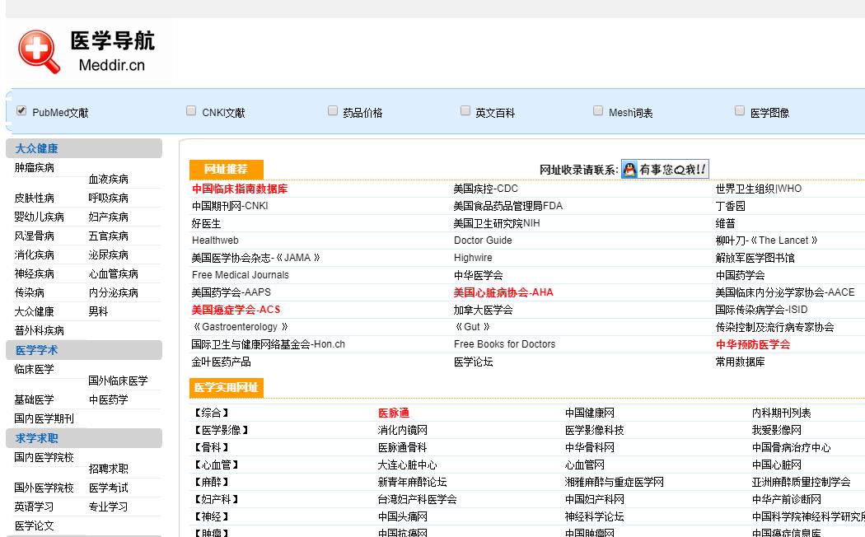Open 婴幼儿疾病 in the sidebar
Viewport: 865px width, 537px height.
[40, 217]
